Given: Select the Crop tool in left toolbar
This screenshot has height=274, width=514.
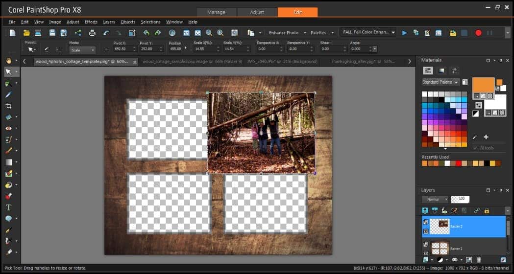Looking at the screenshot, I should click(x=8, y=106).
